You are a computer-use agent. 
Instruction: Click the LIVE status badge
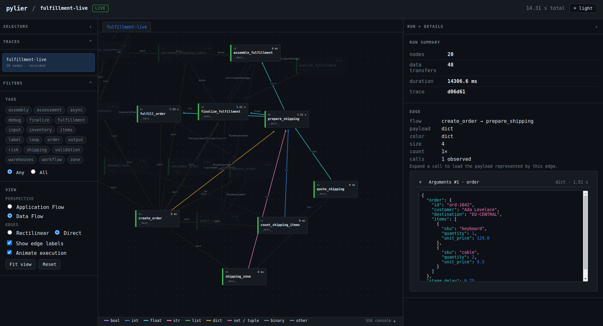tap(100, 8)
